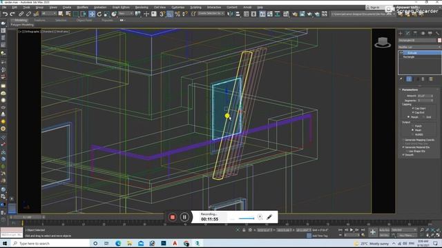Toggle the Percent Snap icon

(x=177, y=14)
